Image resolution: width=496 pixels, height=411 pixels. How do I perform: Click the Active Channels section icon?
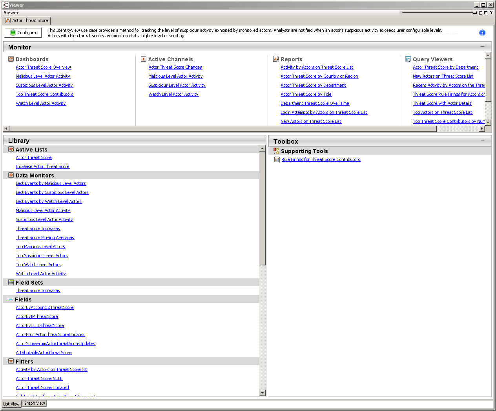pos(144,59)
